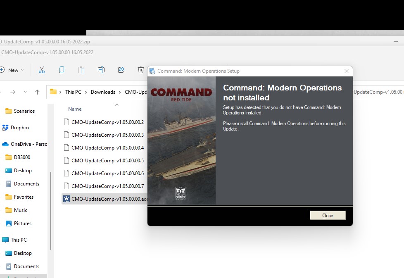Click the This PC monitor icon in sidebar

point(5,240)
